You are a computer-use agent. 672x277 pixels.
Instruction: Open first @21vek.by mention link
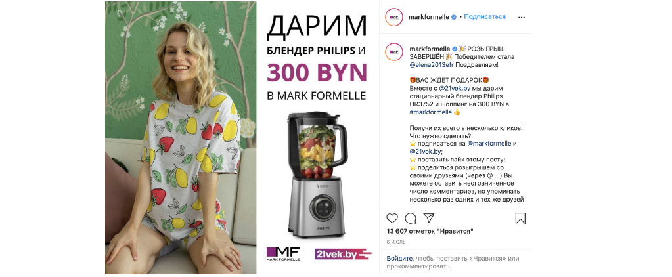(x=455, y=88)
